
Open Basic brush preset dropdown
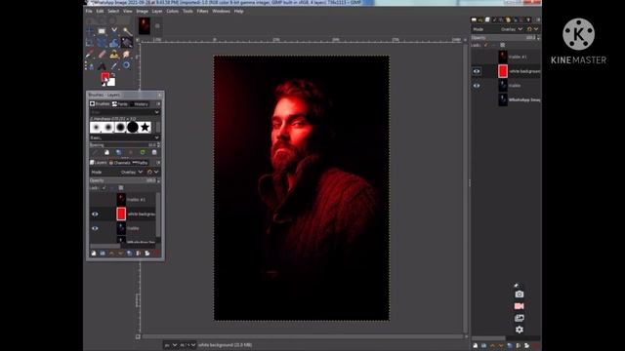tap(124, 137)
